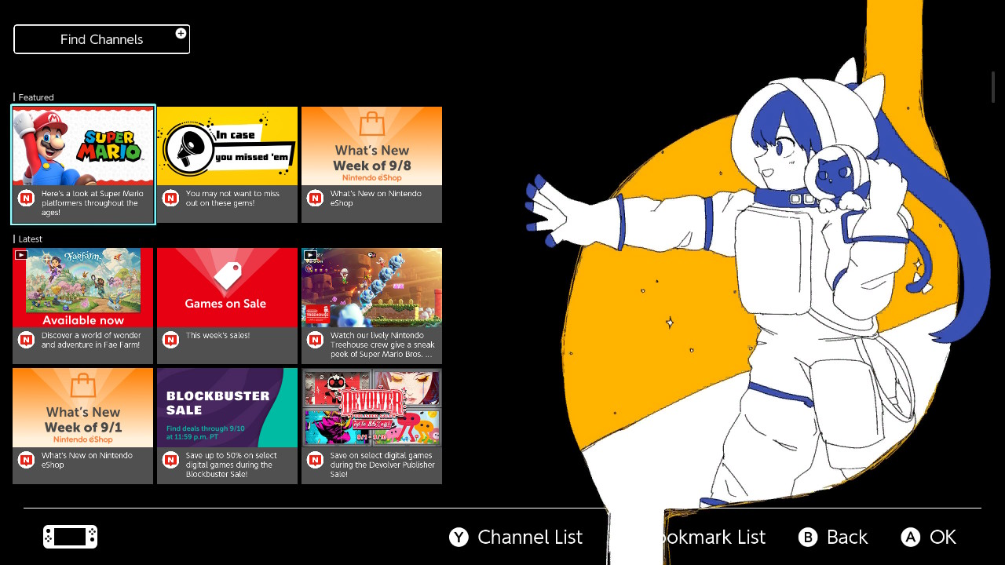Image resolution: width=1005 pixels, height=565 pixels.
Task: Click channel icon on the Week of 9/8 caption
Action: tap(315, 199)
